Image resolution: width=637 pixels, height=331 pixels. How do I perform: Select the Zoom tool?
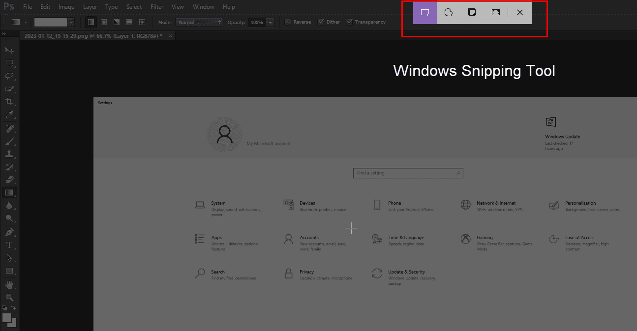tap(9, 298)
